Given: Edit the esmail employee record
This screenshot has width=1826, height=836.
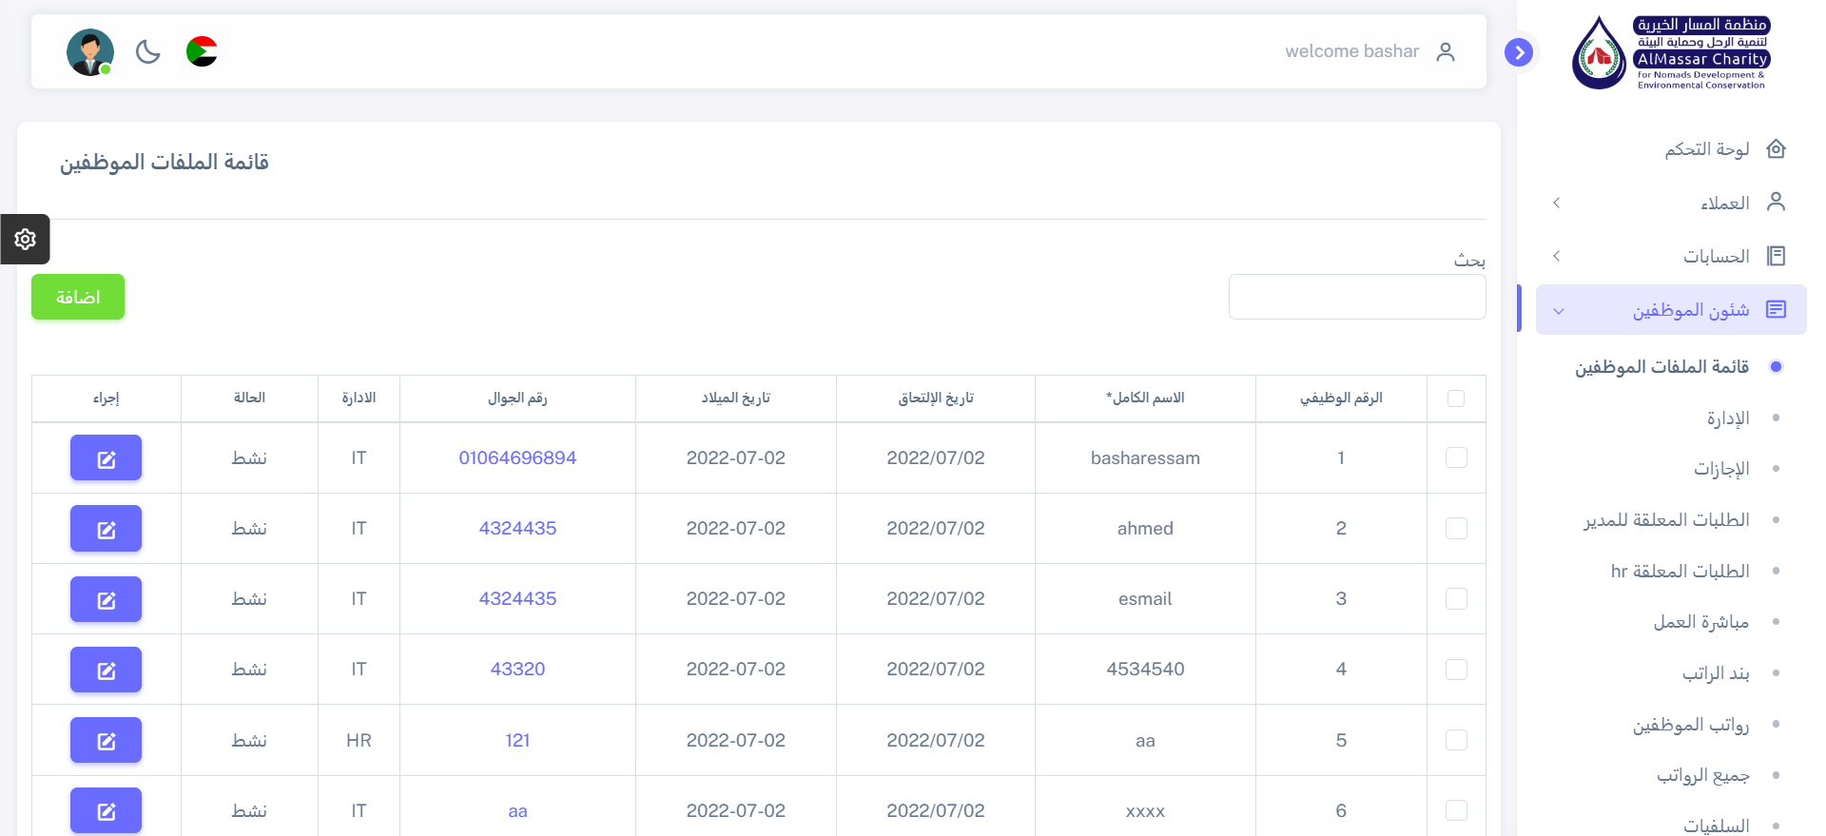Looking at the screenshot, I should [x=106, y=599].
